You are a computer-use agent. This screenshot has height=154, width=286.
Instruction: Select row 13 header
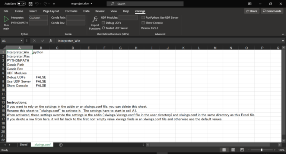pyautogui.click(x=3, y=102)
